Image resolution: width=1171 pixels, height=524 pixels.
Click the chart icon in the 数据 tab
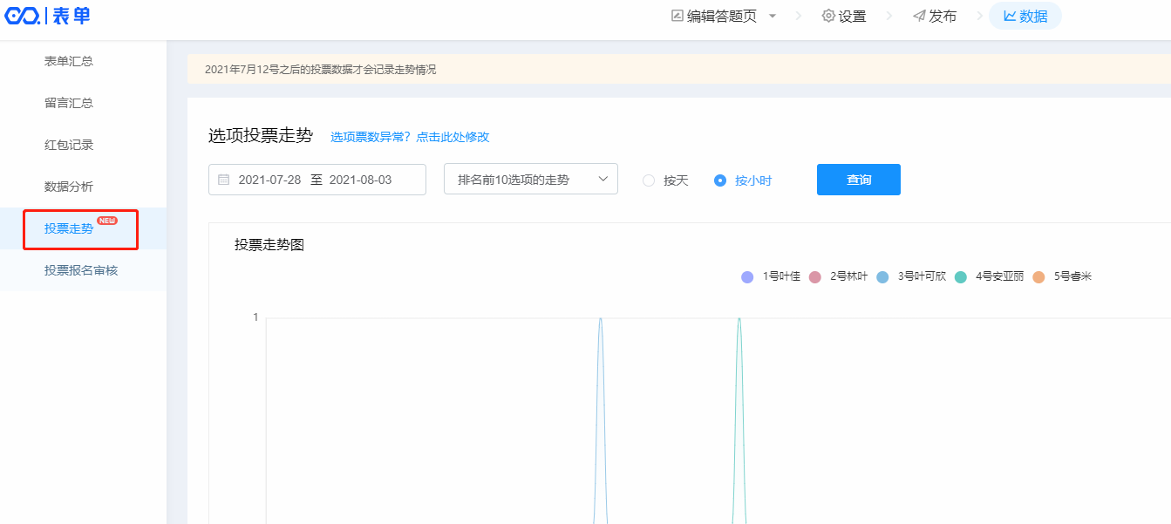[x=1010, y=16]
